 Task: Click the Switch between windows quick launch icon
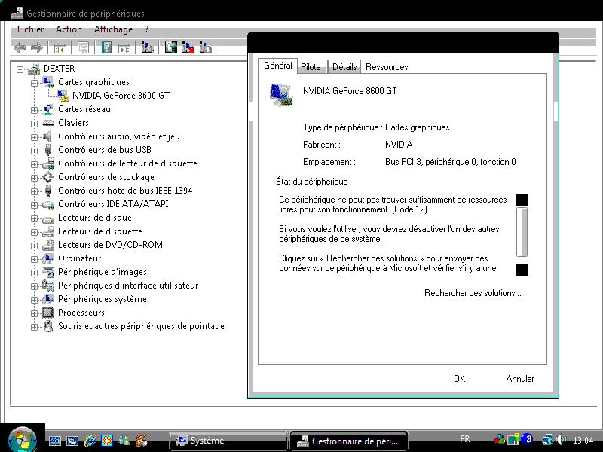[x=72, y=441]
